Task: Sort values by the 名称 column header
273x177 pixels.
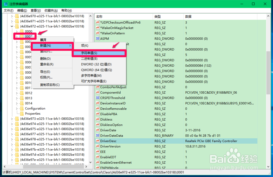Action: [x=124, y=17]
